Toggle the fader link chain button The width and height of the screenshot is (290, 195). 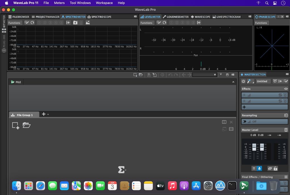click(270, 169)
